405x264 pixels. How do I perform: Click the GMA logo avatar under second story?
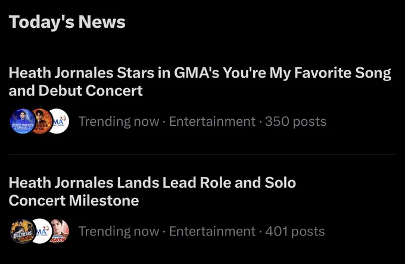coord(41,231)
